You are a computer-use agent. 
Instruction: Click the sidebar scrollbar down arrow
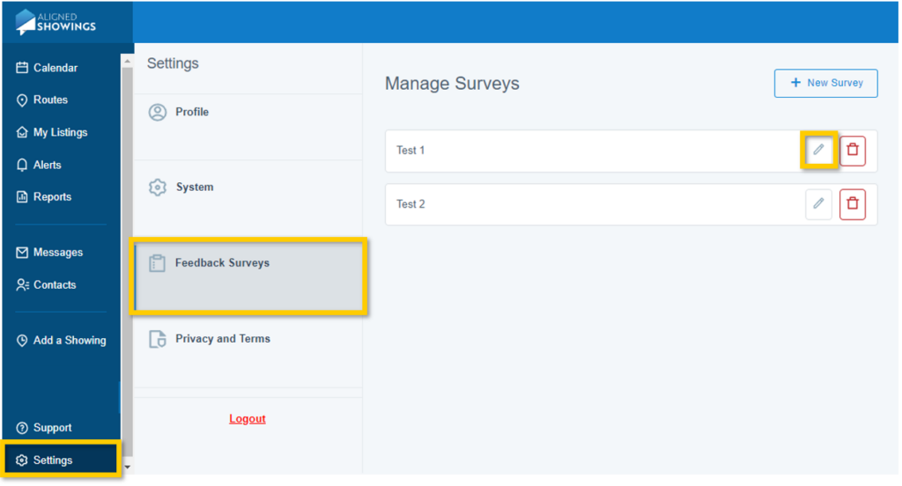click(x=127, y=467)
